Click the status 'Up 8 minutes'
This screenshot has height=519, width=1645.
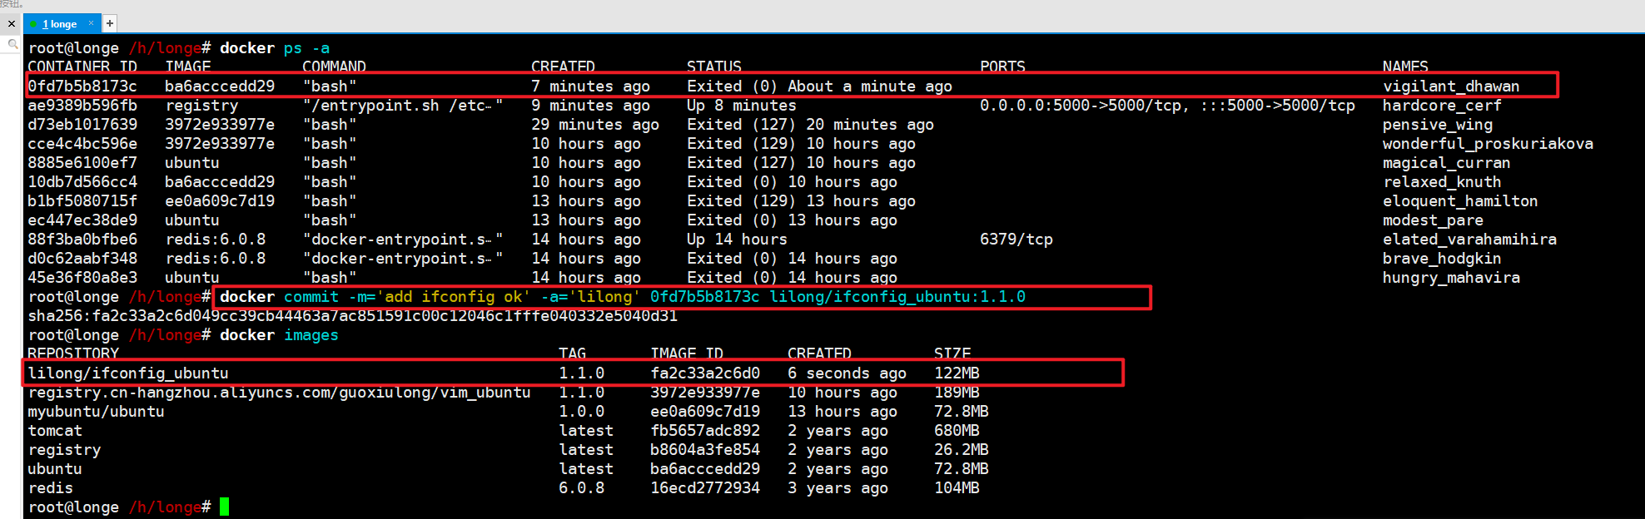click(742, 106)
